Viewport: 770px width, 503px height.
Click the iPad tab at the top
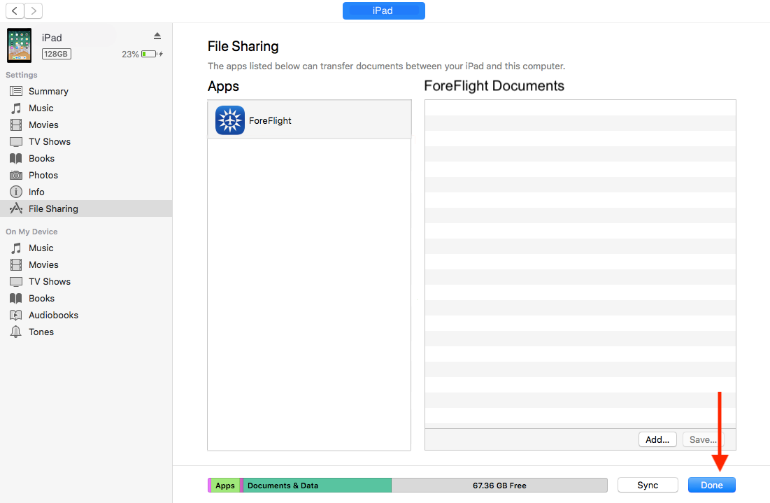click(x=383, y=10)
